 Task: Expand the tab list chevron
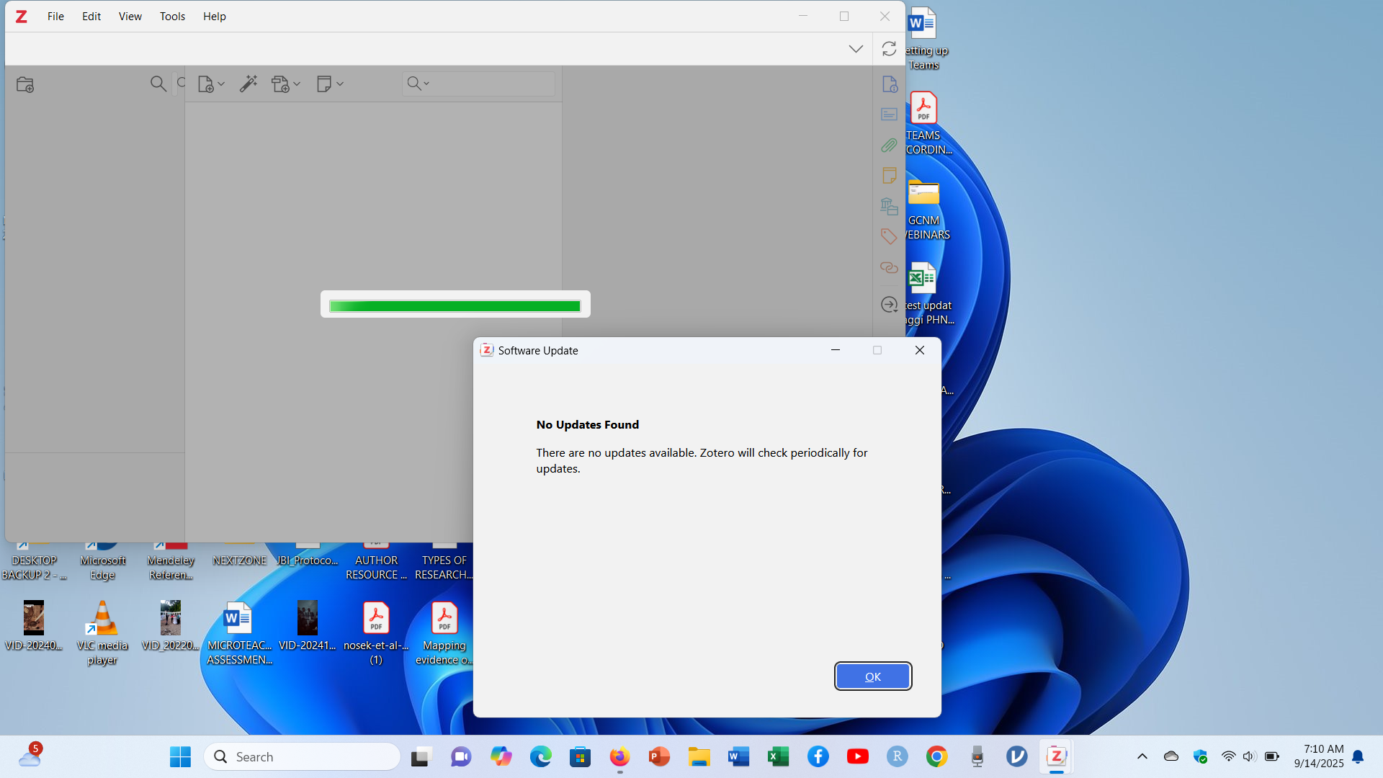pyautogui.click(x=856, y=49)
